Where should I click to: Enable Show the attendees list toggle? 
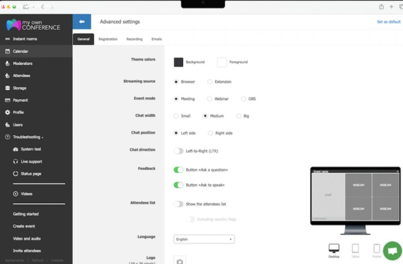(x=179, y=204)
